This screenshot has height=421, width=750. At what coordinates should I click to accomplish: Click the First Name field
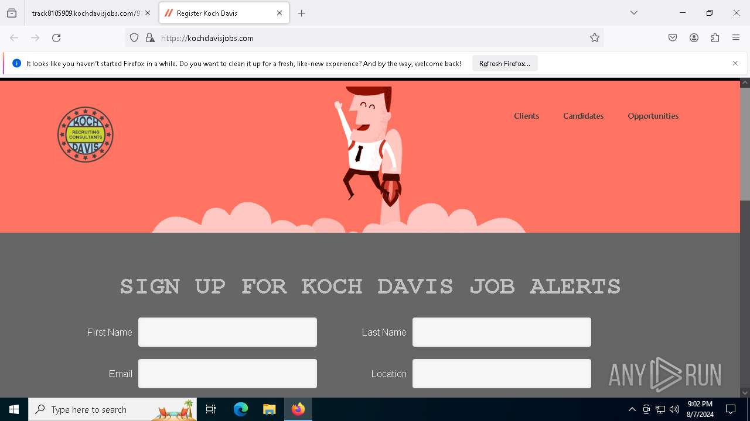pos(227,332)
